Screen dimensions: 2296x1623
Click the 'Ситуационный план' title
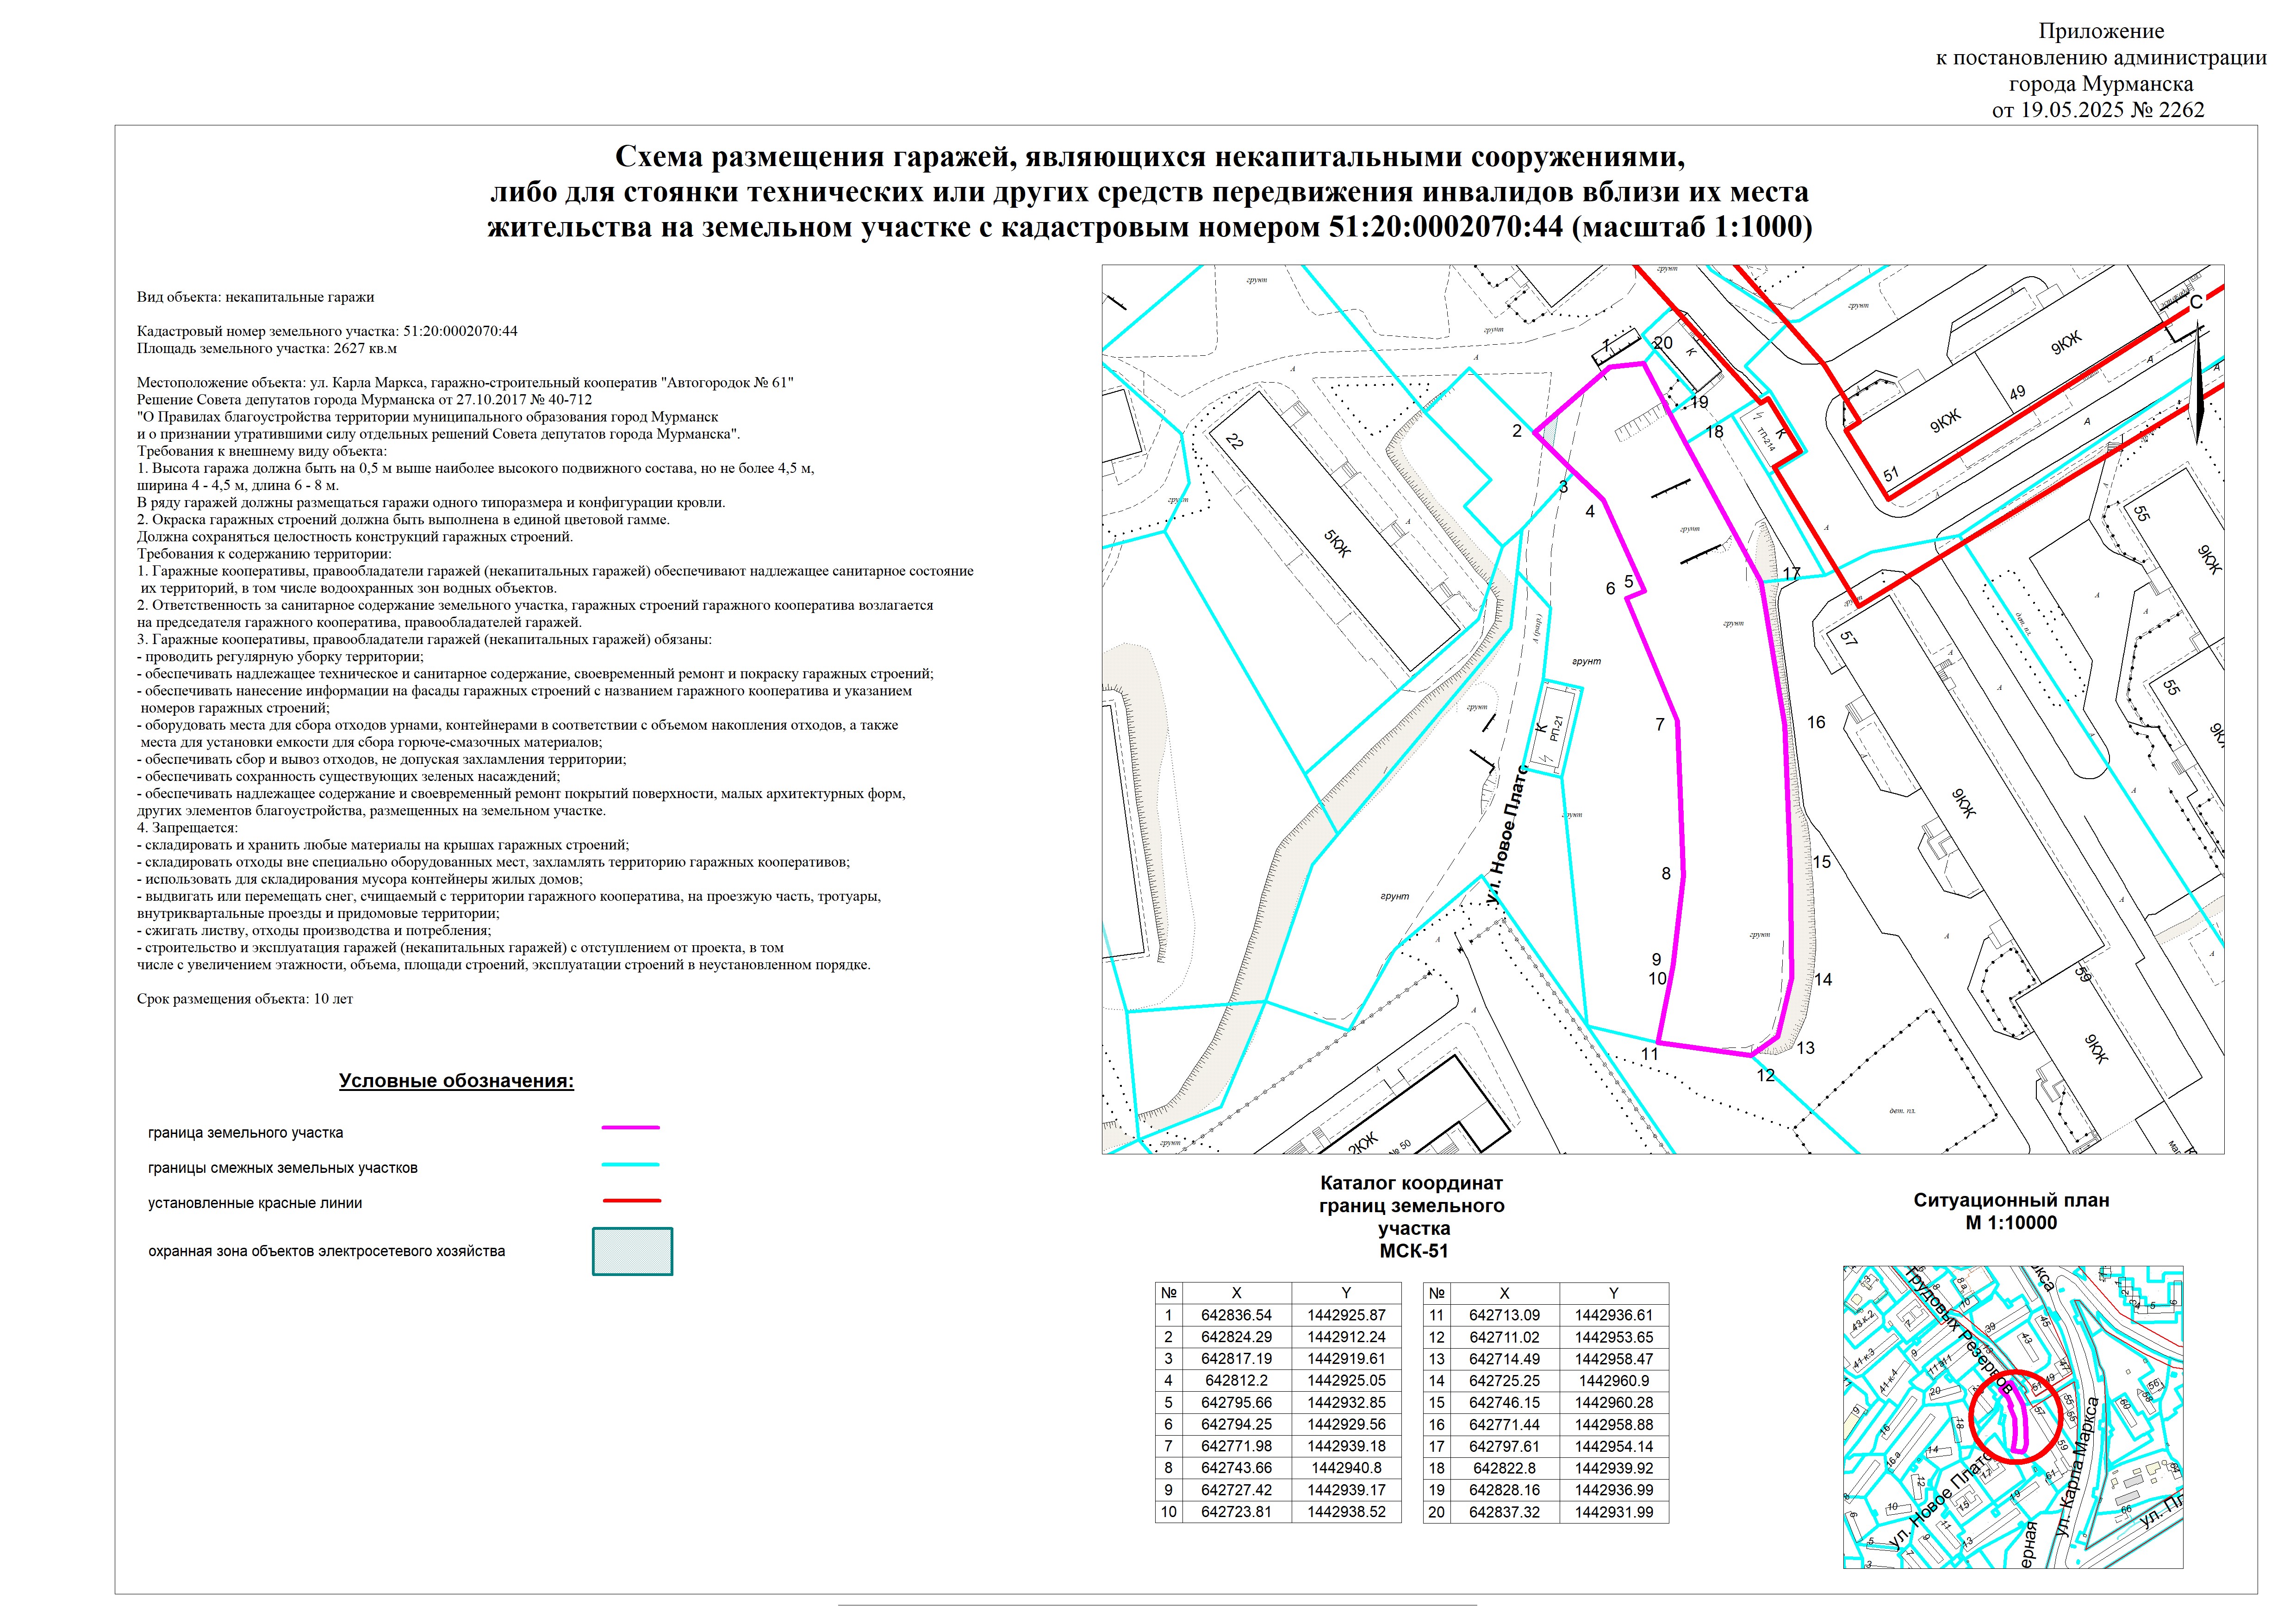(2011, 1200)
